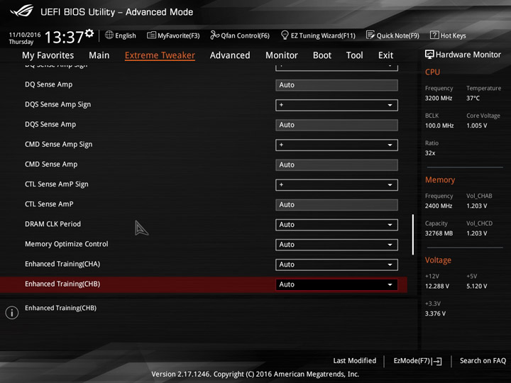Select DQ Sense Amp label
Viewport: 511px width, 383px height.
[48, 84]
